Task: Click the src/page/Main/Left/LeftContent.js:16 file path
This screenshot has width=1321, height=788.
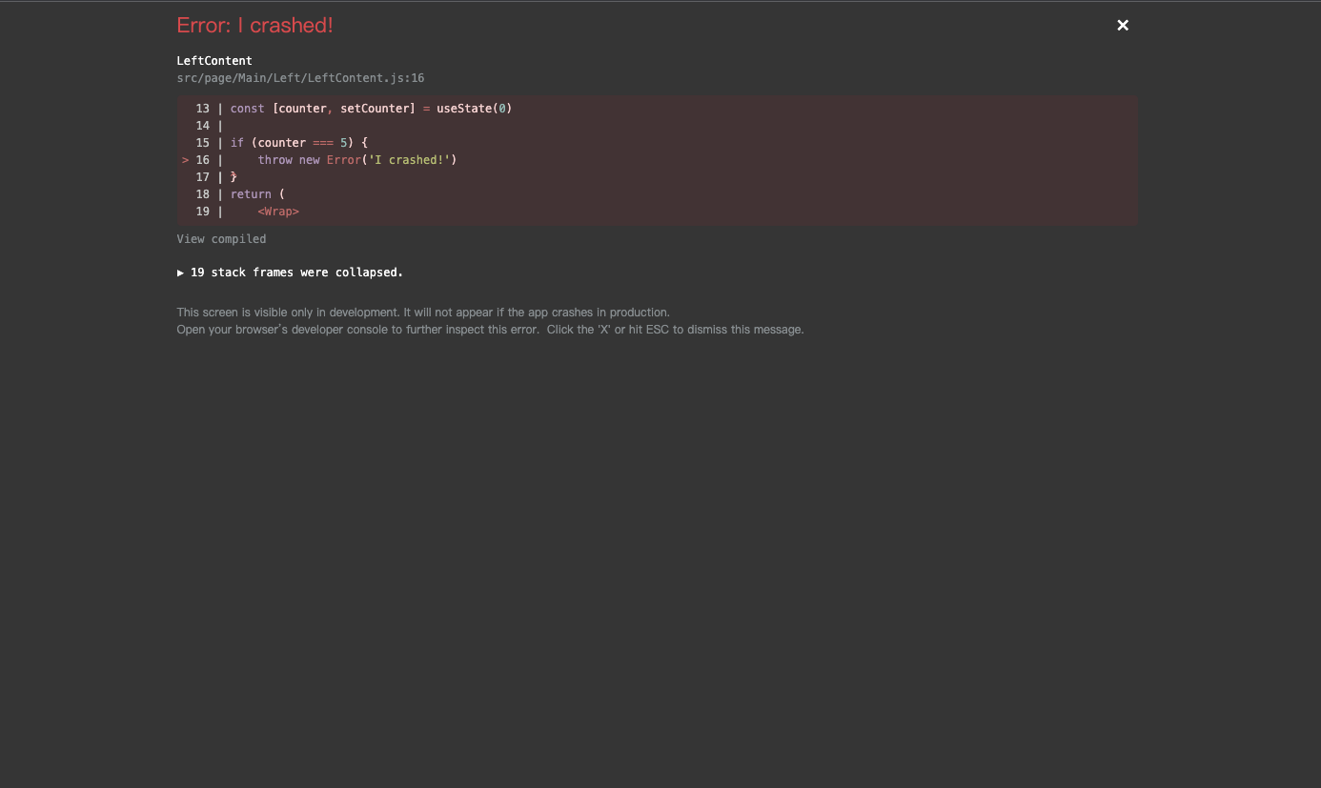Action: click(300, 78)
